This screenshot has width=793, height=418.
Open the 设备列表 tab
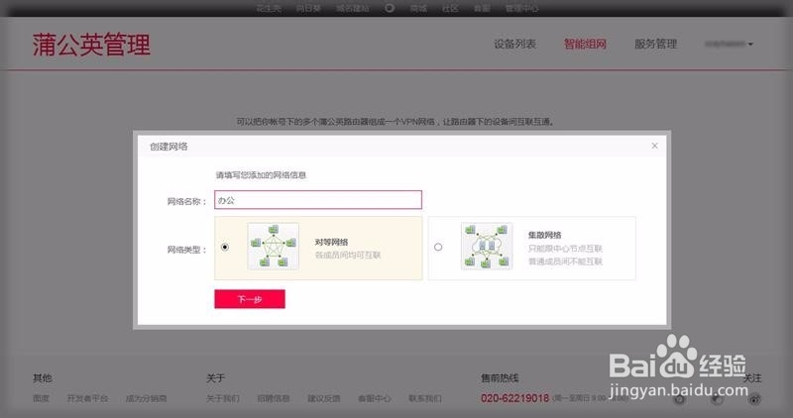point(514,44)
